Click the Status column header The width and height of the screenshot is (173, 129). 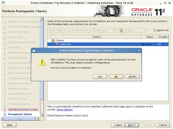click(150, 37)
